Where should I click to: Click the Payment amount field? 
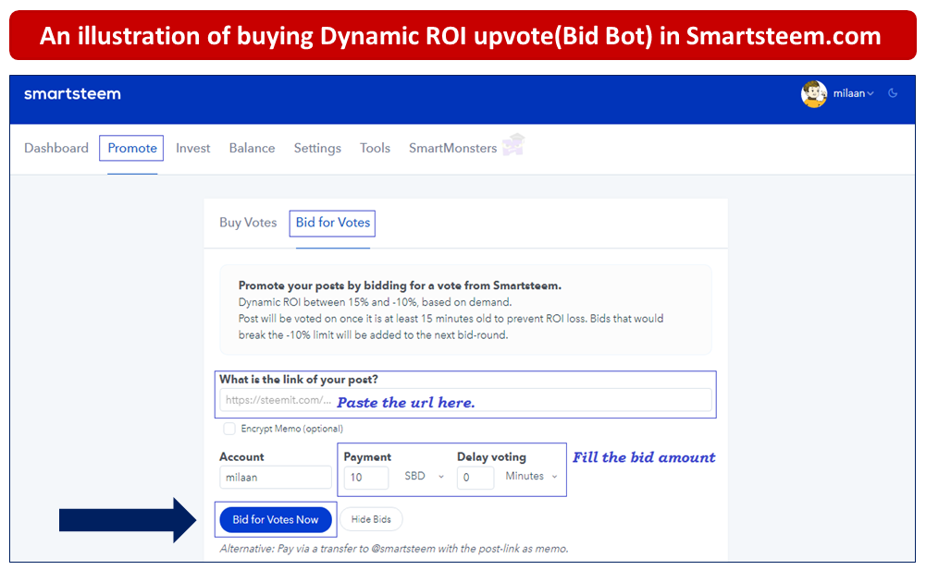366,478
